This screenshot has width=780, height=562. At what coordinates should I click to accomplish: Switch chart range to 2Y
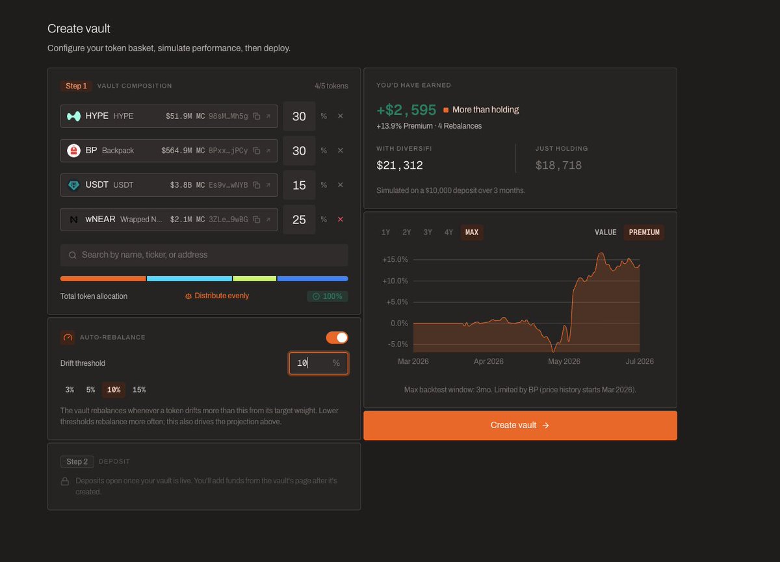407,233
